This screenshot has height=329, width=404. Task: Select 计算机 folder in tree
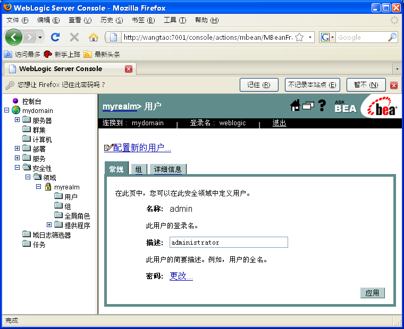[x=37, y=140]
